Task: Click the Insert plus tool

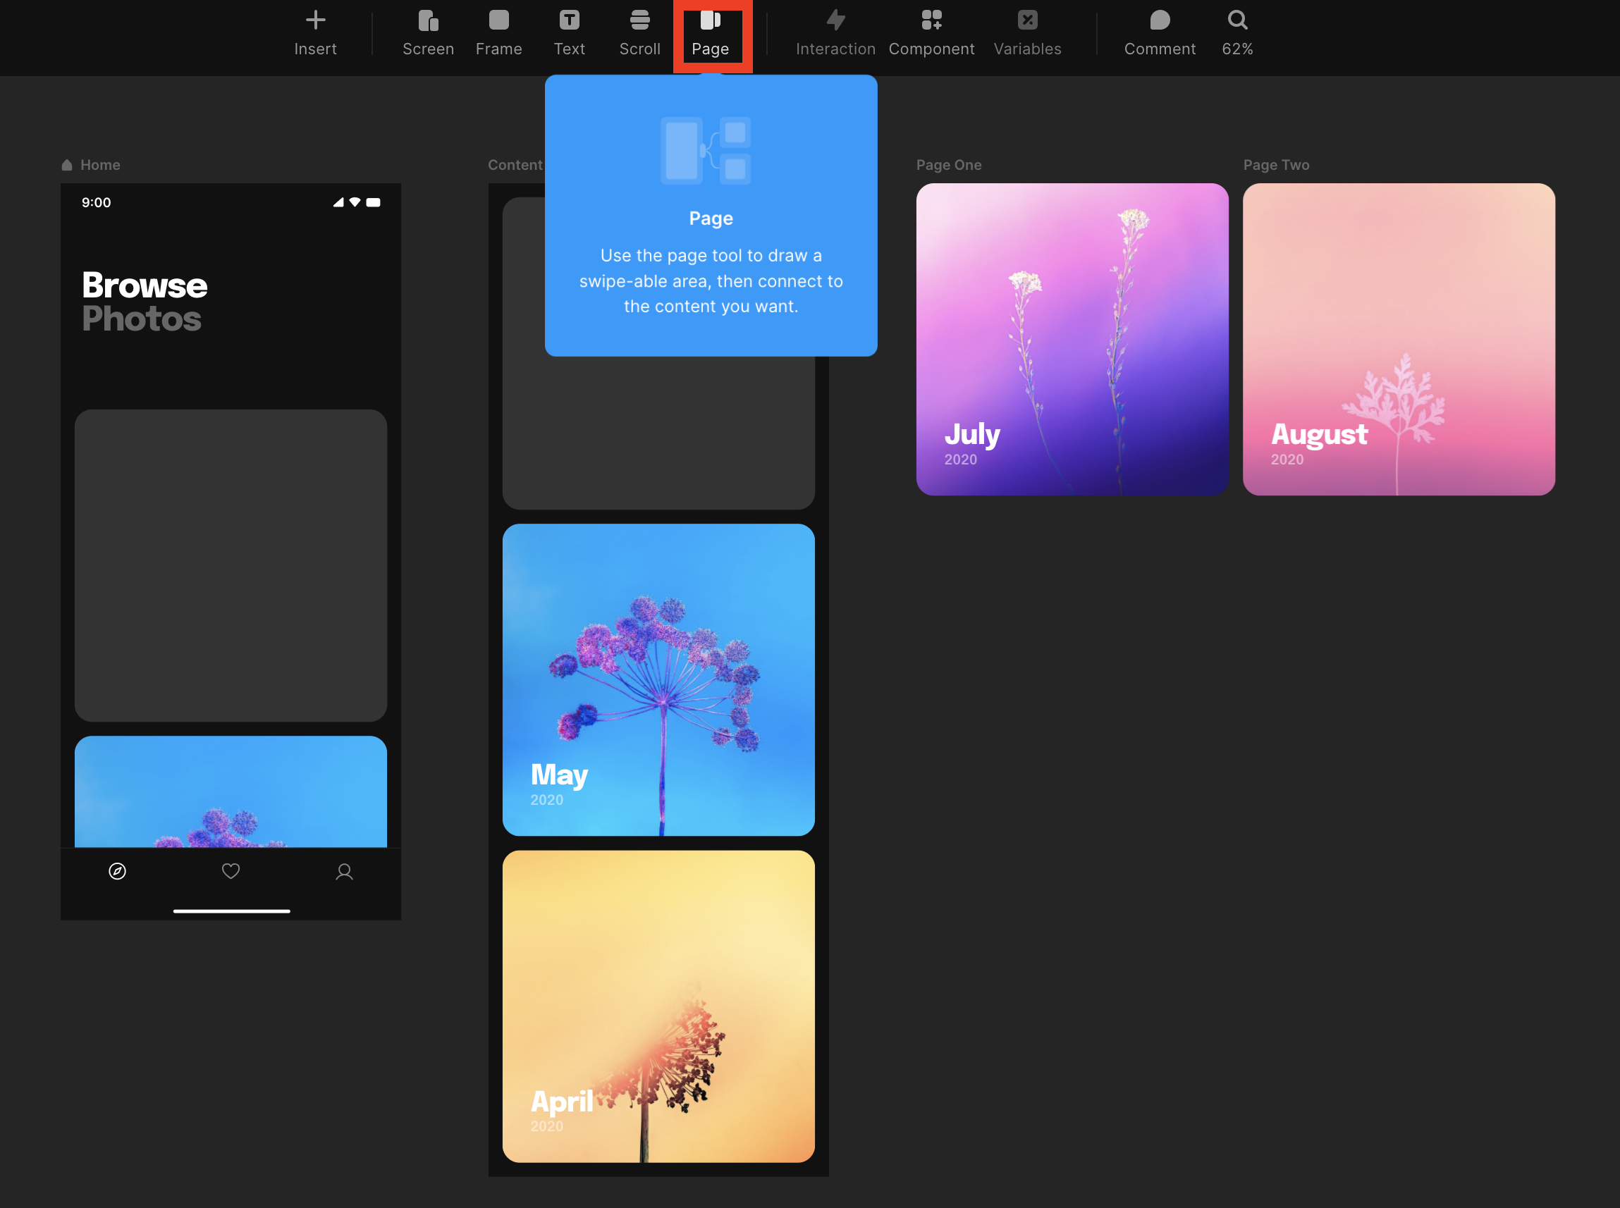Action: click(315, 32)
